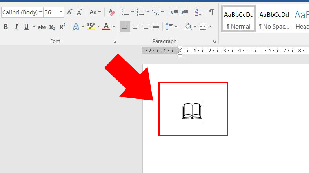The width and height of the screenshot is (309, 173).
Task: Open the Font dialog launcher
Action: [115, 41]
